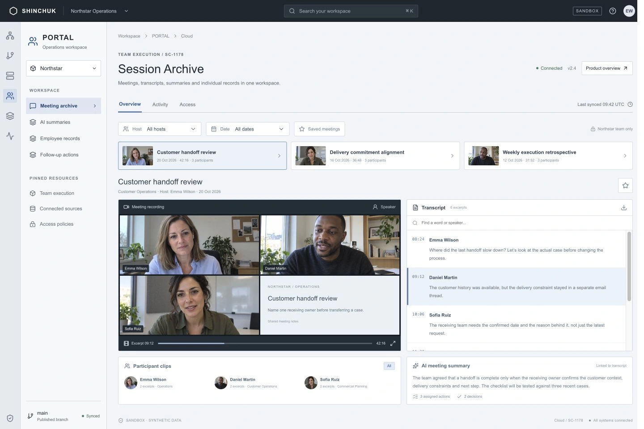Click the Product overview button
The width and height of the screenshot is (644, 429).
(607, 68)
